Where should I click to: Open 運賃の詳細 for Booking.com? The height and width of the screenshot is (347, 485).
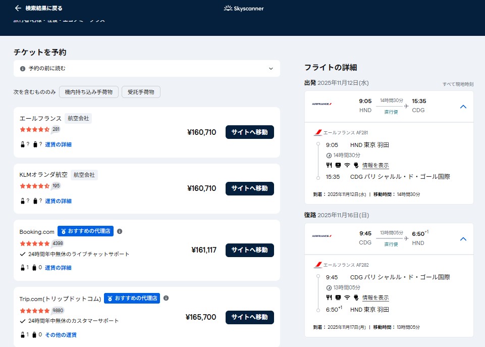58,268
